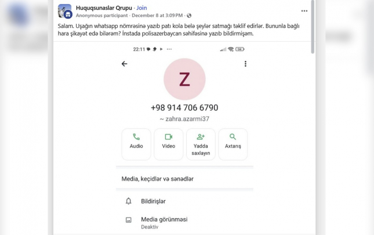The height and width of the screenshot is (235, 374).
Task: Join the Huquqsunaslar Qrupu group
Action: [141, 8]
